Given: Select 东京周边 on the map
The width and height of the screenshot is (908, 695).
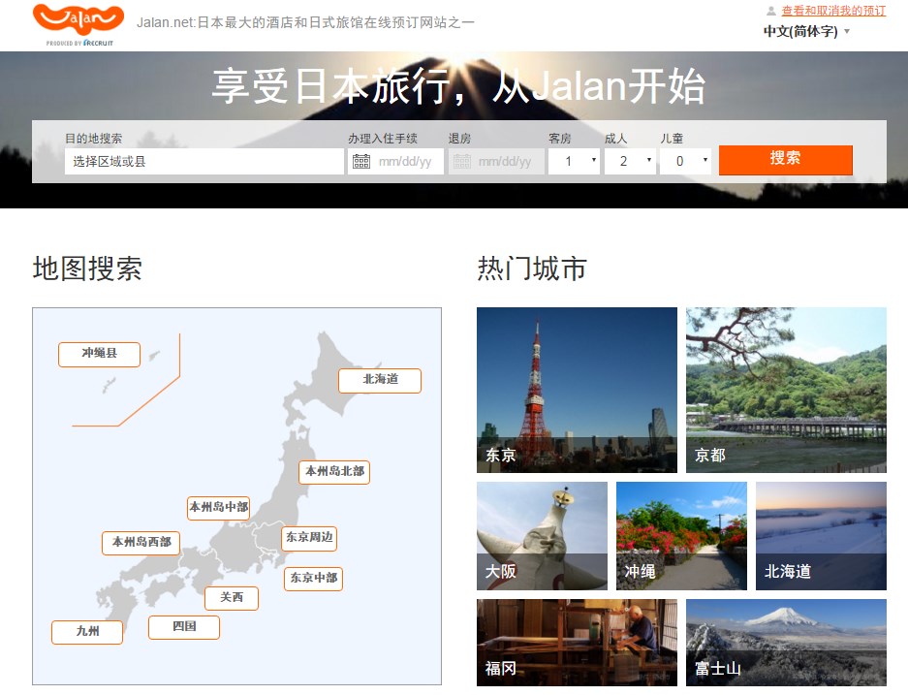Looking at the screenshot, I should [x=308, y=537].
